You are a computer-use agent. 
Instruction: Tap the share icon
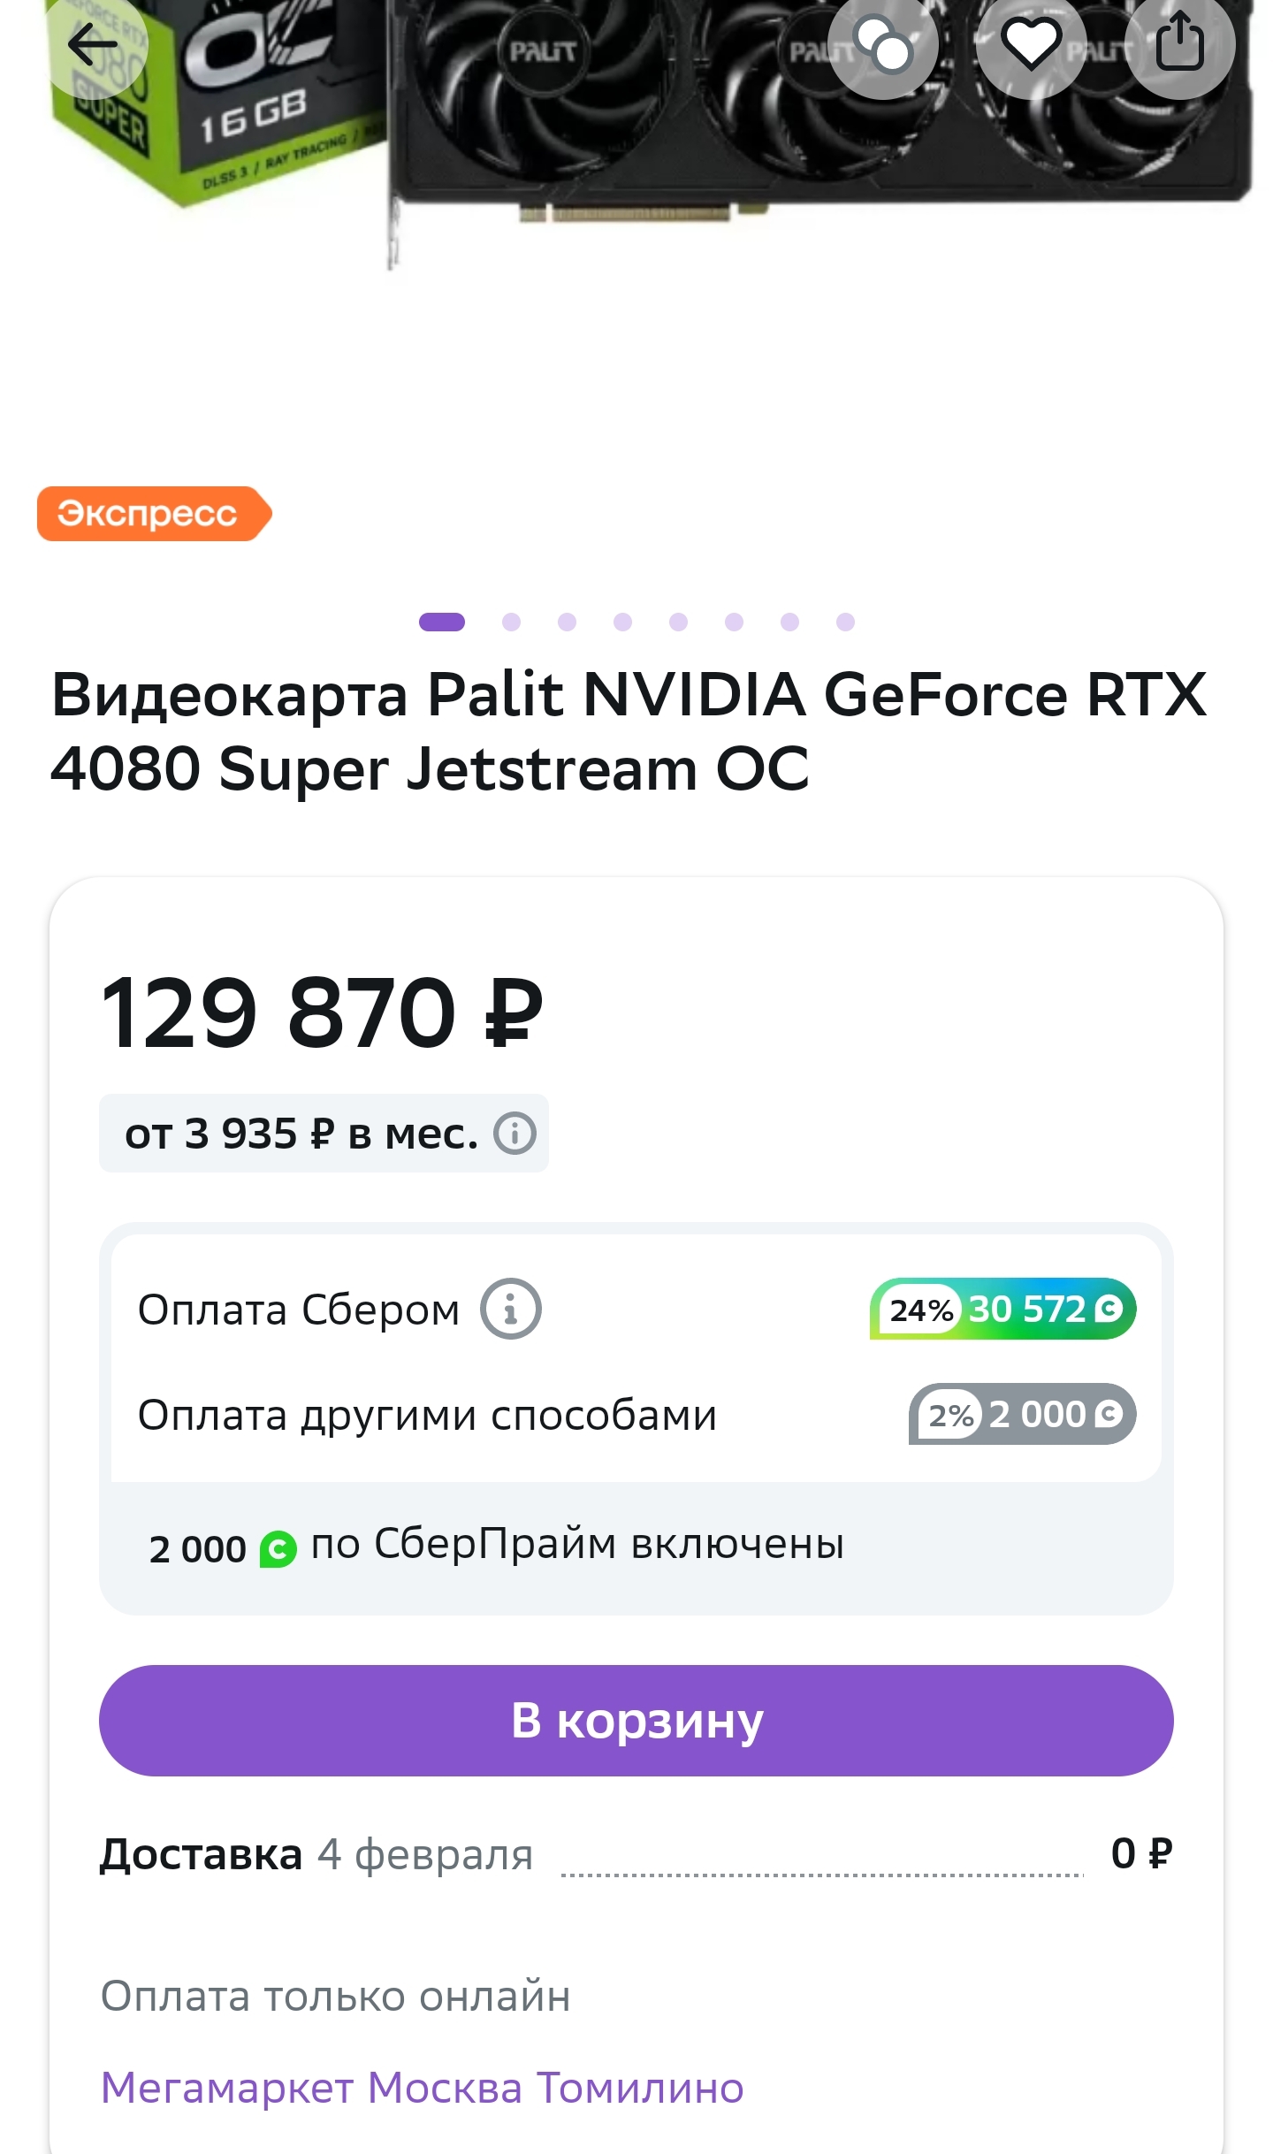1179,44
